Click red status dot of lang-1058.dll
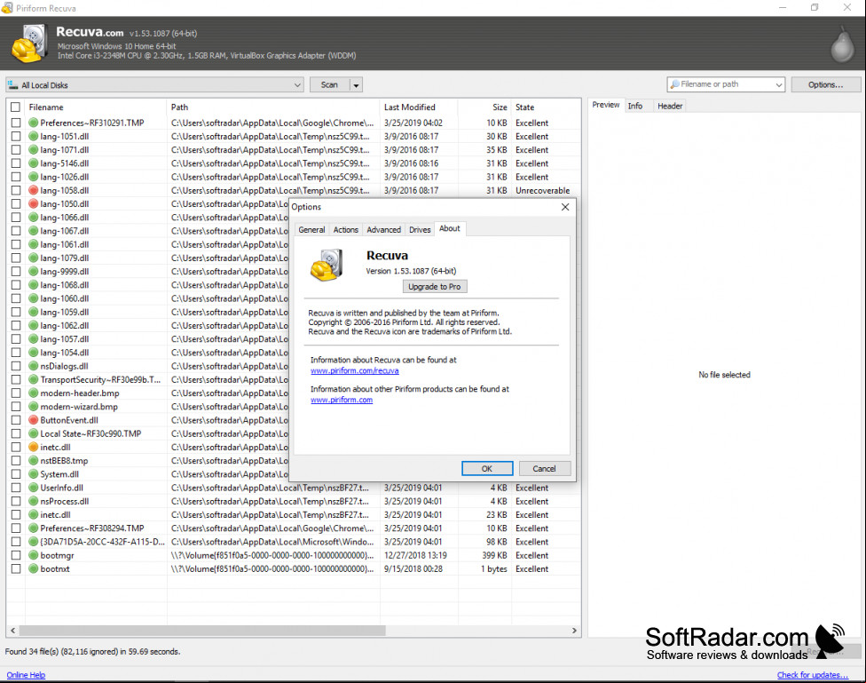The image size is (866, 683). click(x=33, y=190)
